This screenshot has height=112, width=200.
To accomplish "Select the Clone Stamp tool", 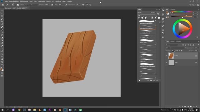I will [x=2, y=32].
